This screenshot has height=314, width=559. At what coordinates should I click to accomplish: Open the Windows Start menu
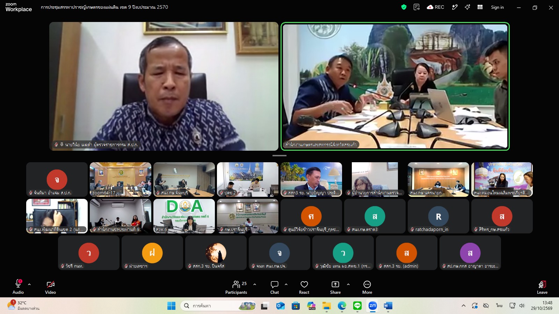(x=171, y=306)
